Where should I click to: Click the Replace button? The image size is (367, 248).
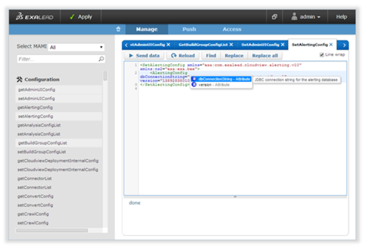coord(234,55)
